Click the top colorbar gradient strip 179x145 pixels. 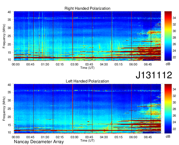click(168, 36)
